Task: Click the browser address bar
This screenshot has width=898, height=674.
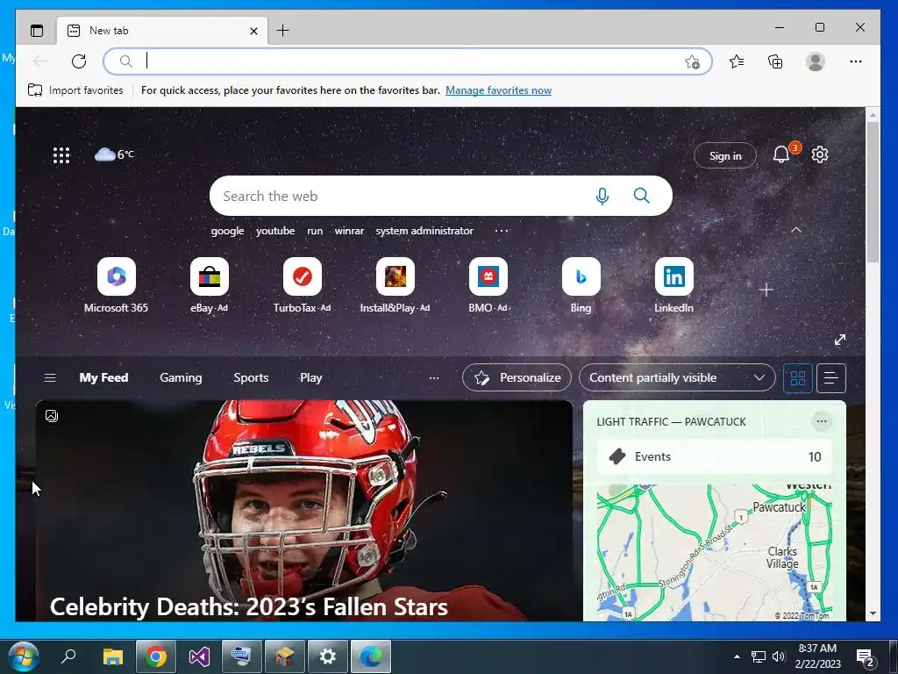Action: (x=407, y=61)
